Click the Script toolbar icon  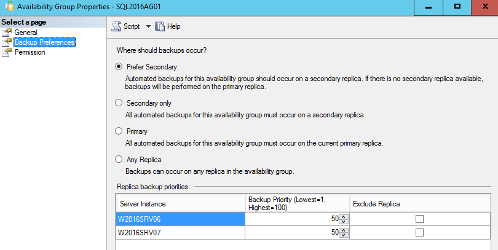(x=116, y=26)
